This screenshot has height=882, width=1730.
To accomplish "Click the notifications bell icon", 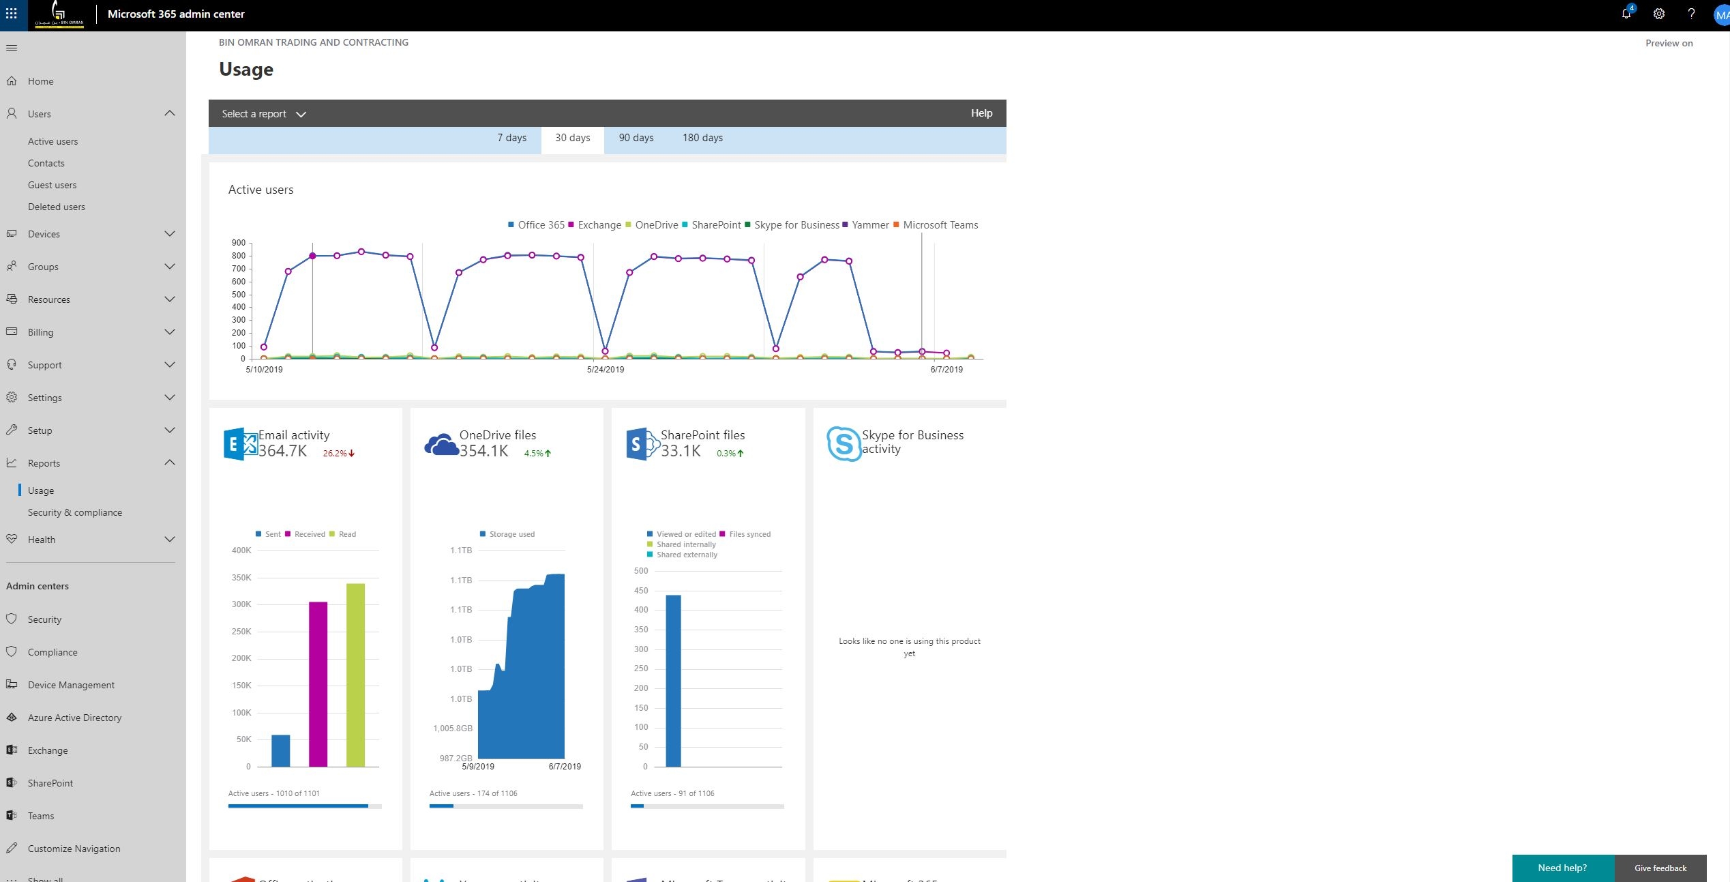I will (x=1626, y=14).
